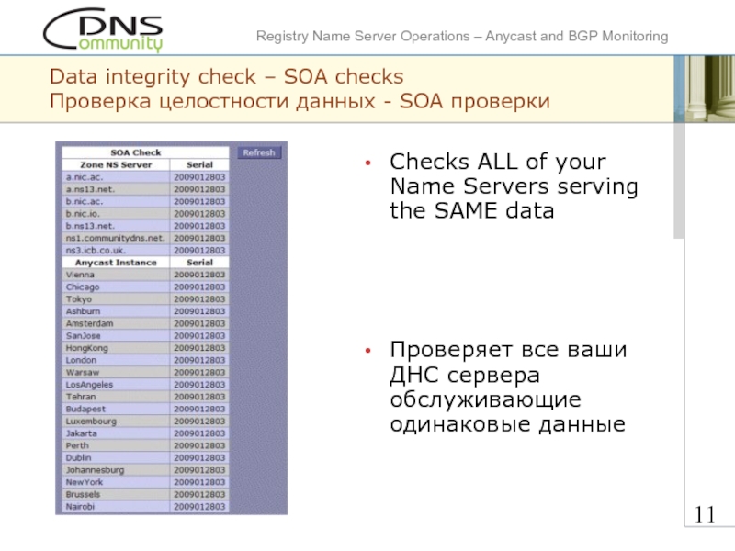Click the Johannesburg instance row

145,470
